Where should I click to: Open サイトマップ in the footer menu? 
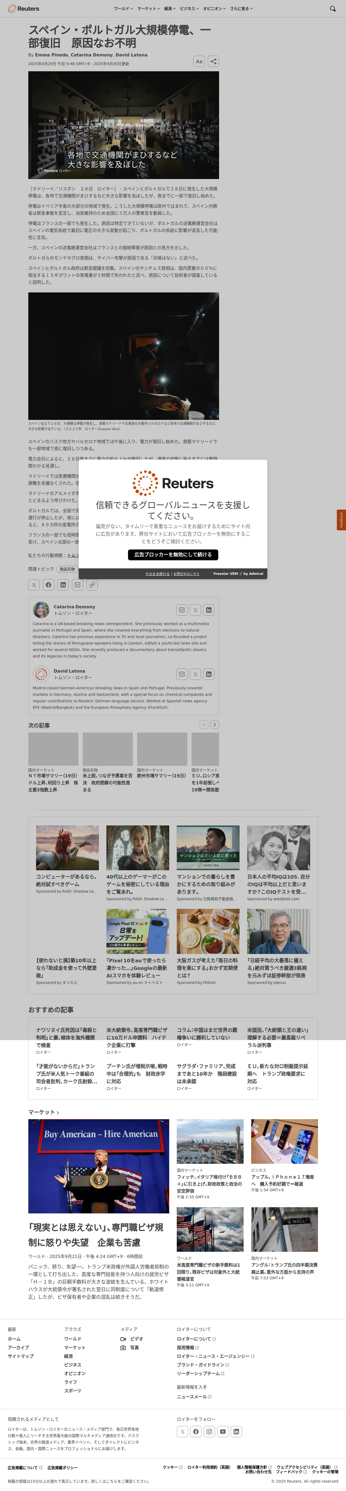(x=20, y=1356)
